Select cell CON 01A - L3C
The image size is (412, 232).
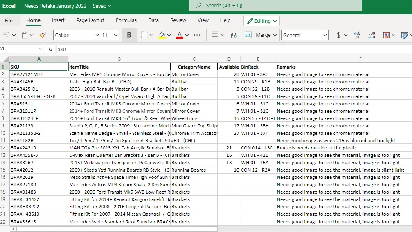click(258, 148)
